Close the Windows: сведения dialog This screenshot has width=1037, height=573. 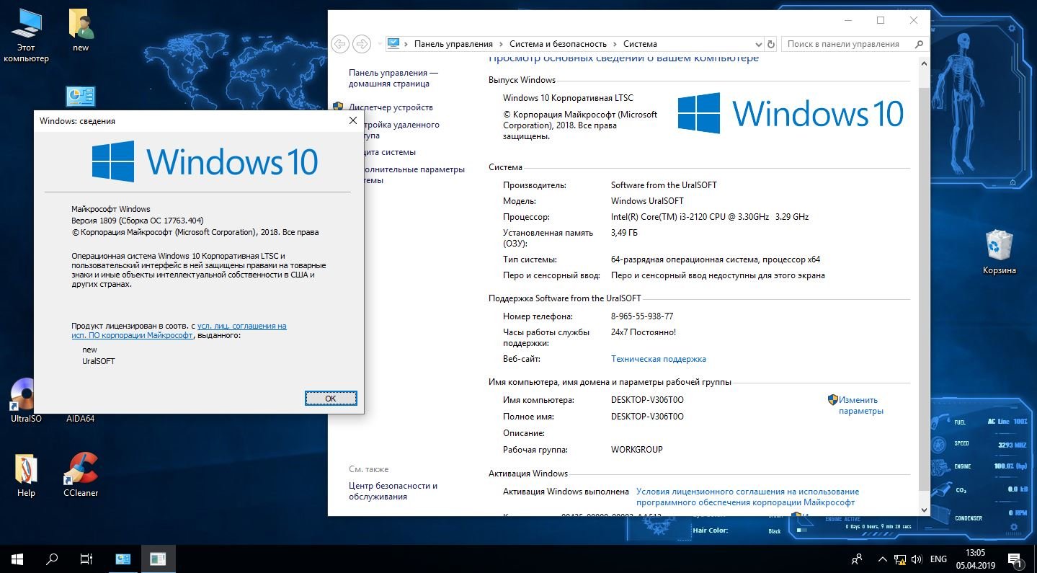point(353,120)
